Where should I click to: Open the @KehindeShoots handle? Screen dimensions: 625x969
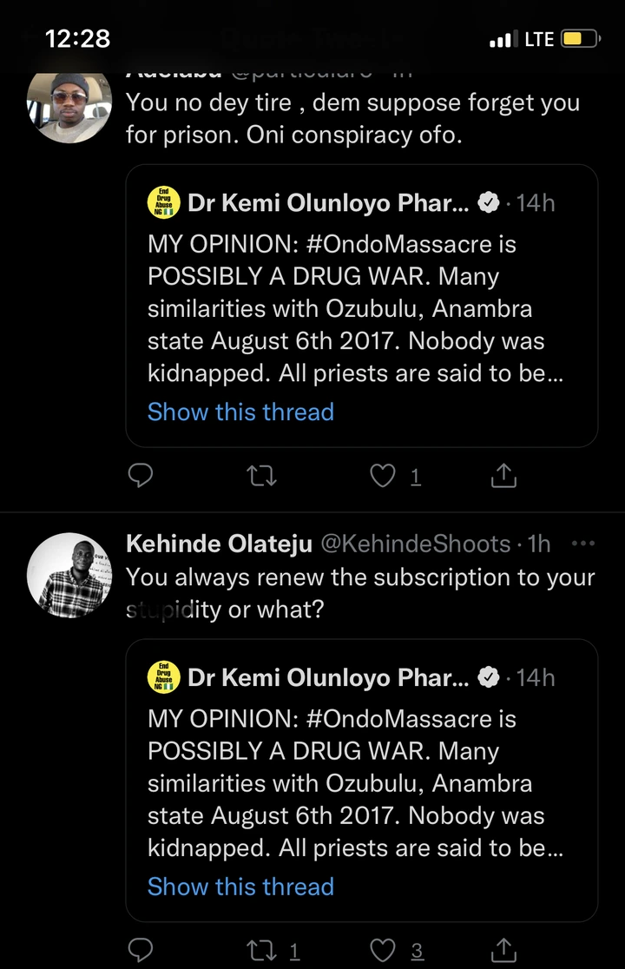416,544
